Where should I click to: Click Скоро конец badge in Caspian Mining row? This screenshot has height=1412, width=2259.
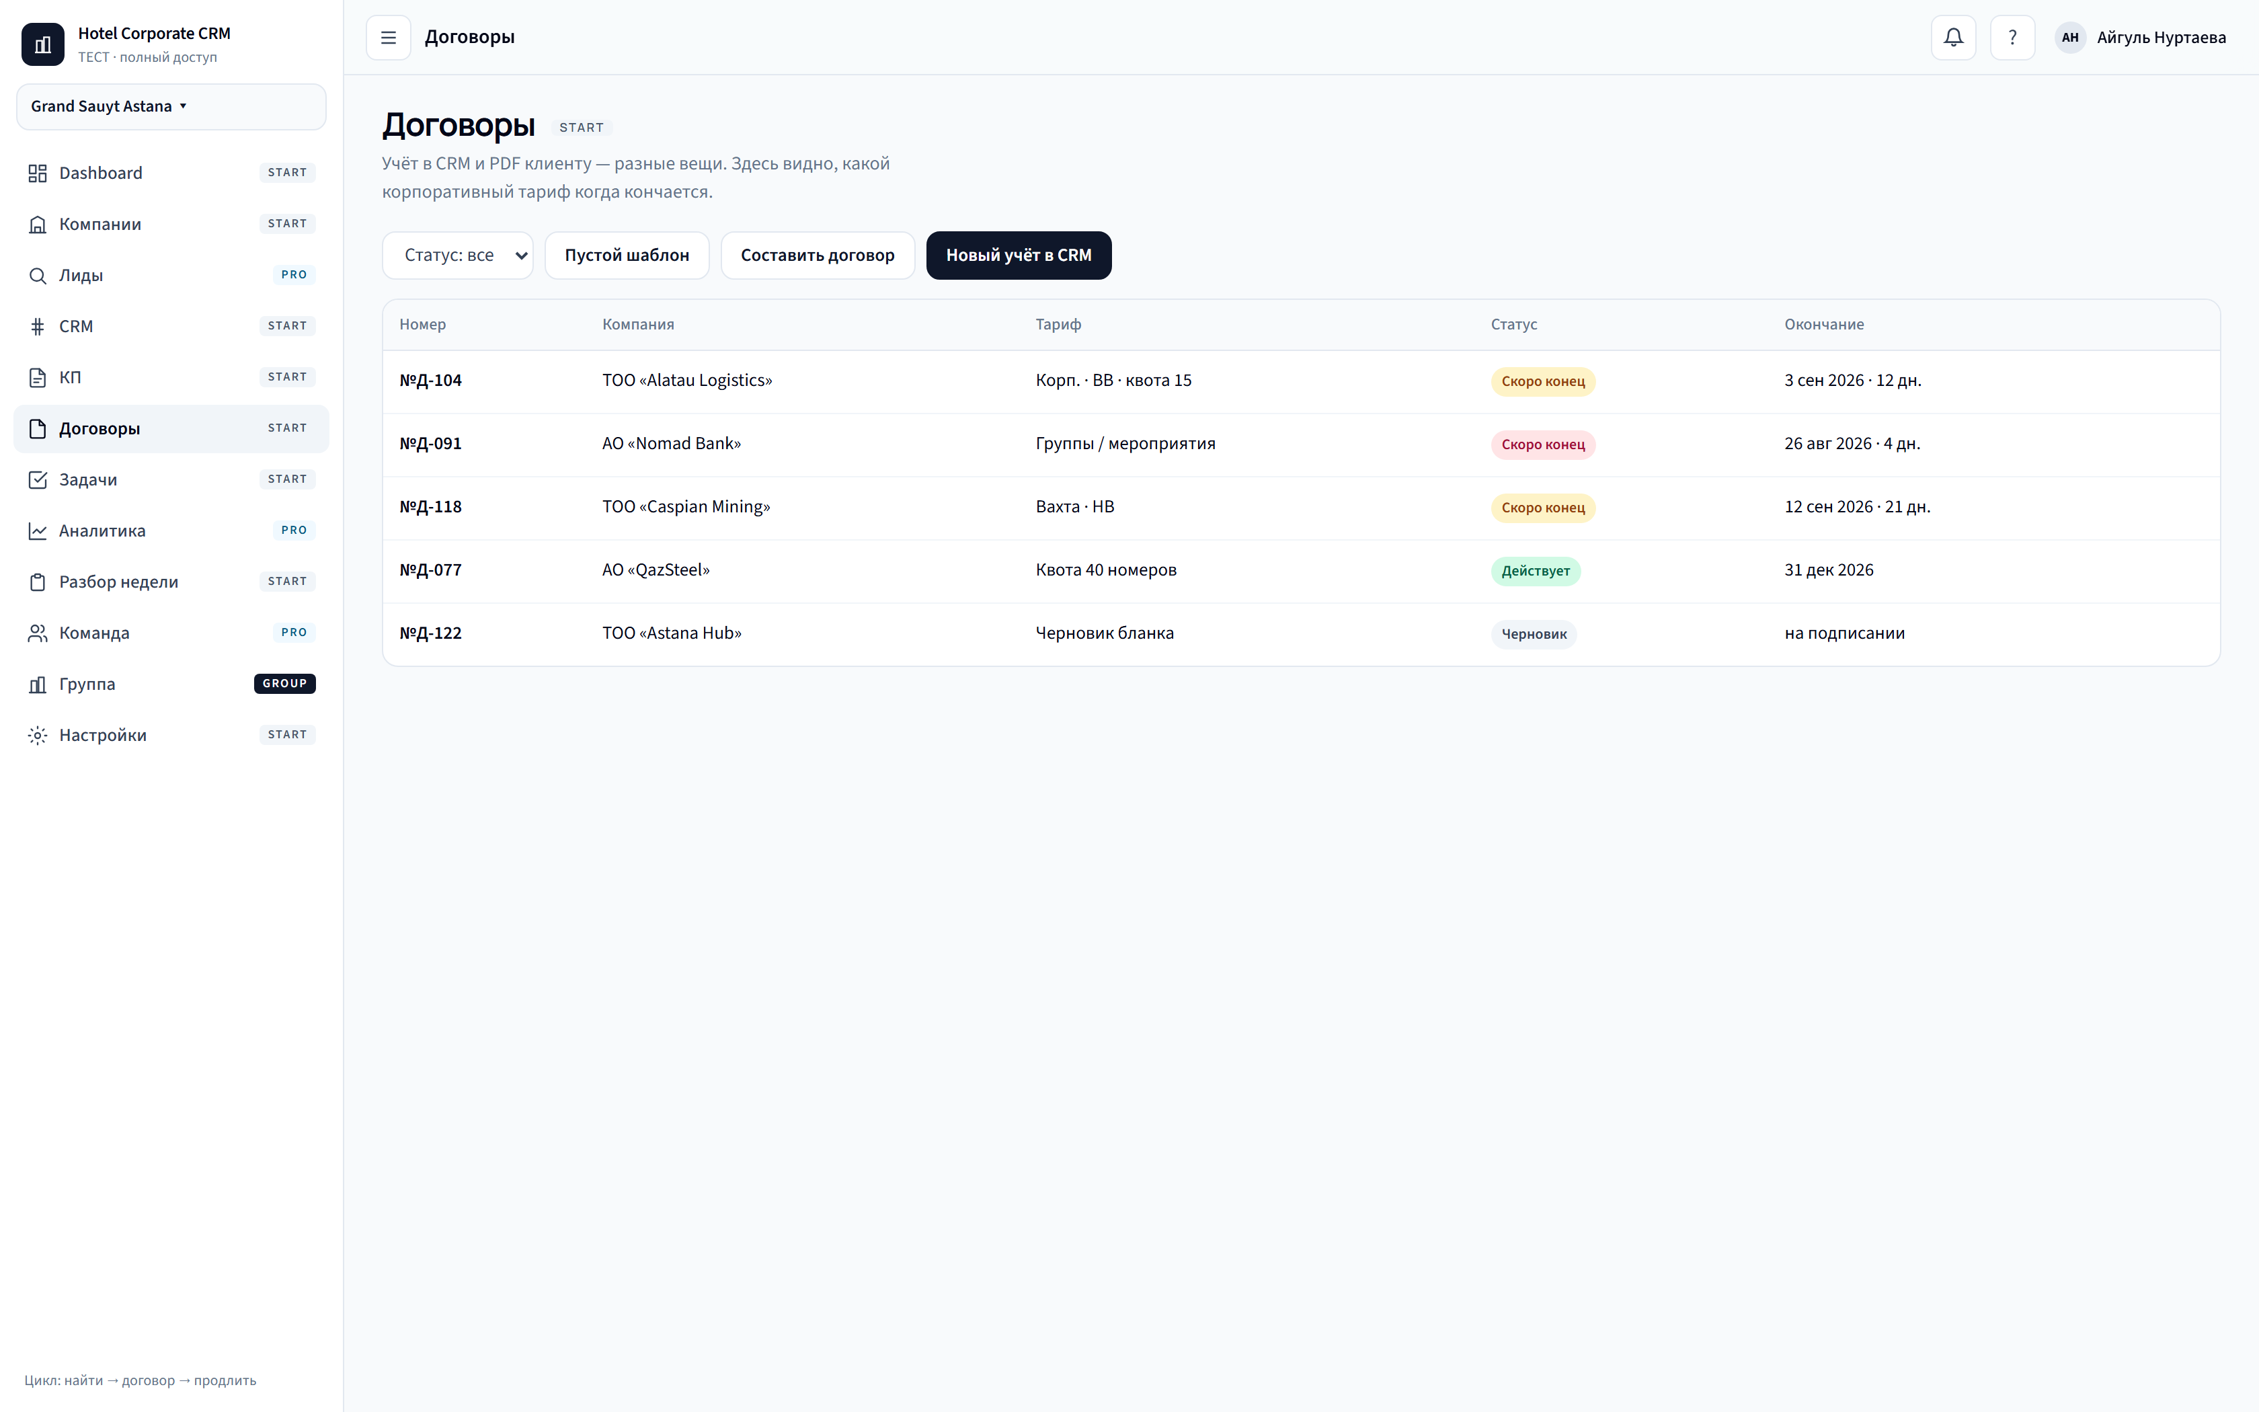click(1543, 508)
